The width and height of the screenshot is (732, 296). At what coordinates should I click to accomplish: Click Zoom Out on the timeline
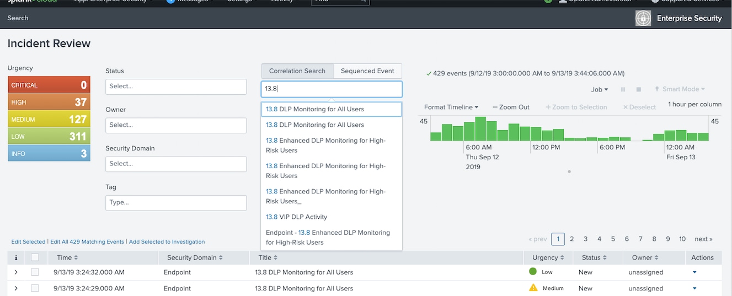(511, 107)
